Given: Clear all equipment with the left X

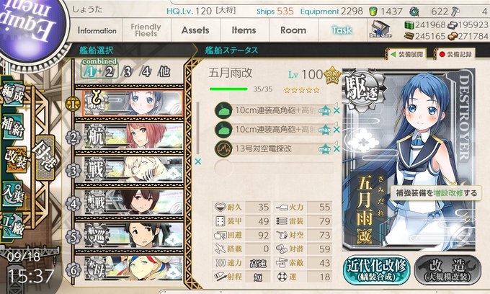Looking at the screenshot, I should click(198, 161).
